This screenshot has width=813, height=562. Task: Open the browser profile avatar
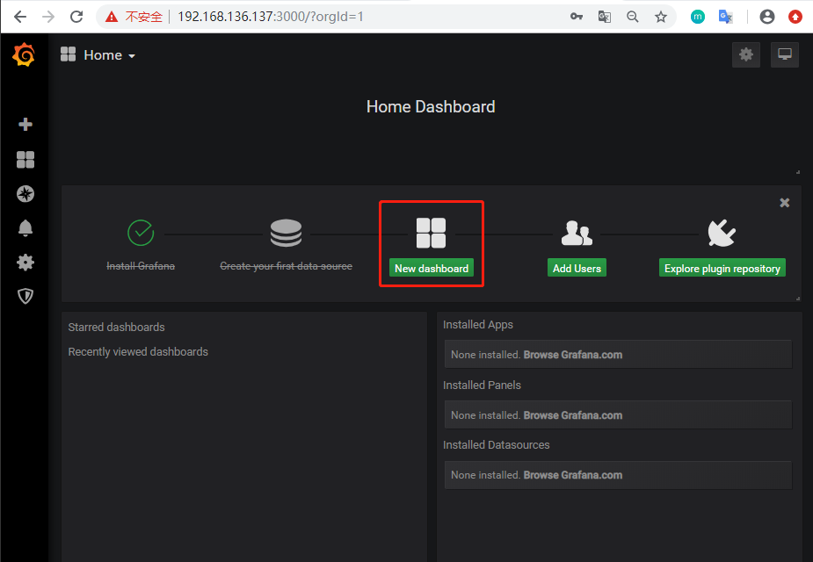766,17
